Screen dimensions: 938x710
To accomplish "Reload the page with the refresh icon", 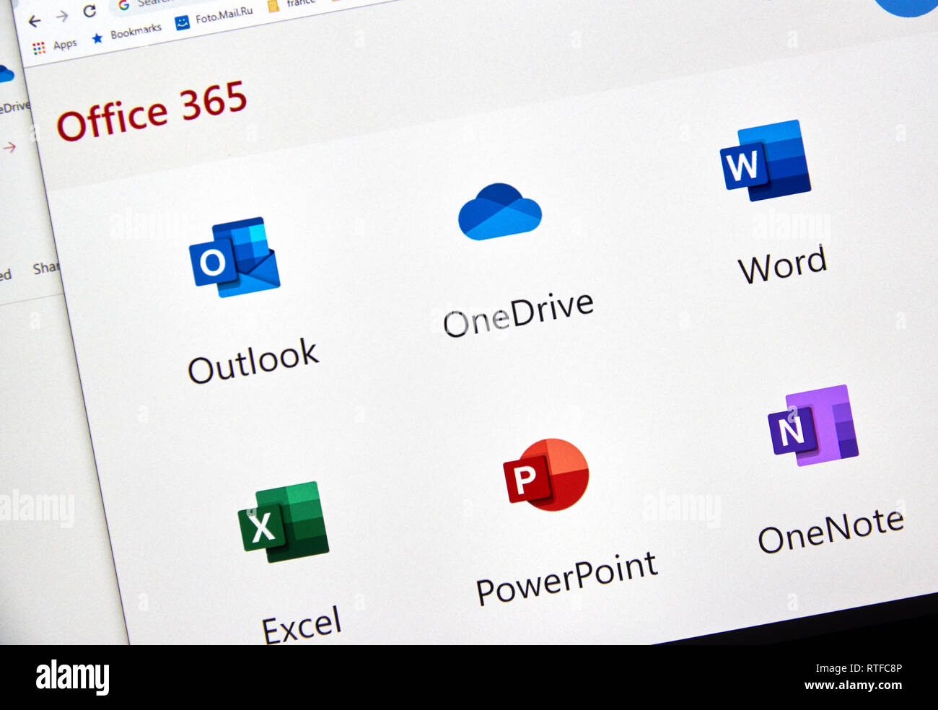I will [x=89, y=11].
